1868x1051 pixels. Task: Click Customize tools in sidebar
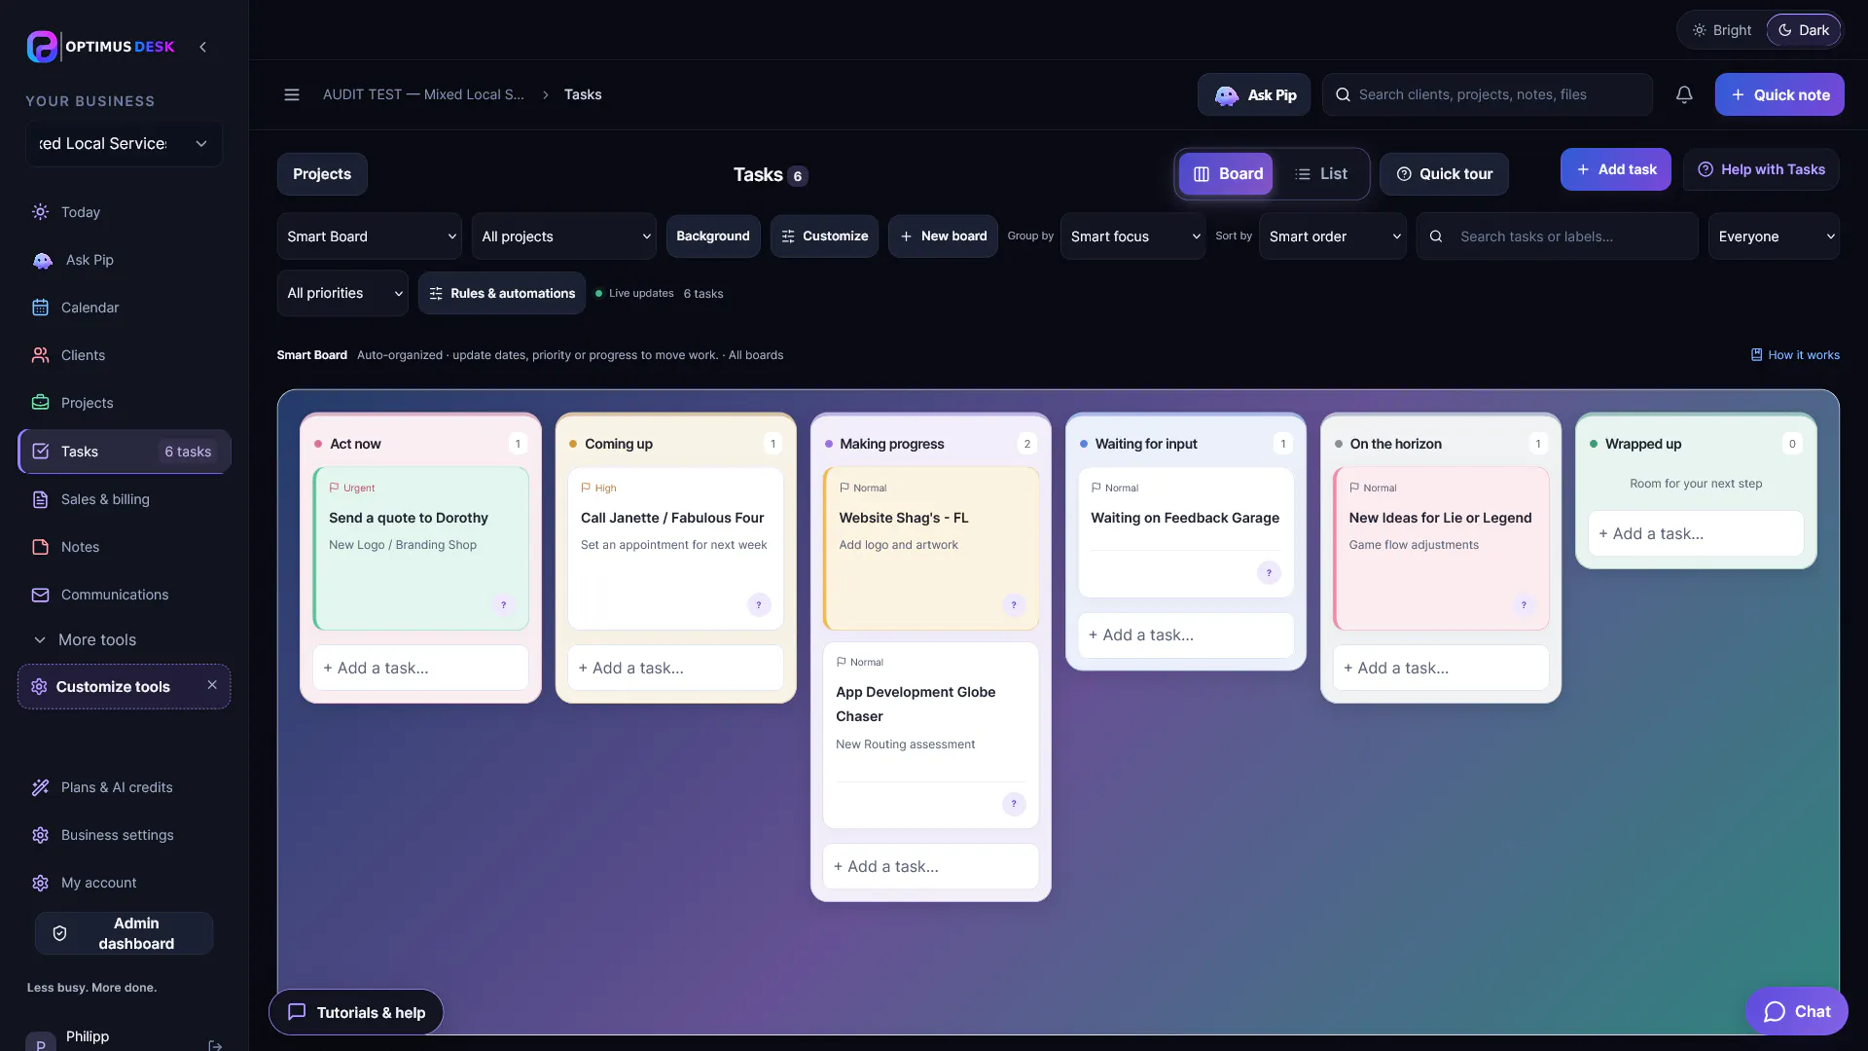click(112, 686)
